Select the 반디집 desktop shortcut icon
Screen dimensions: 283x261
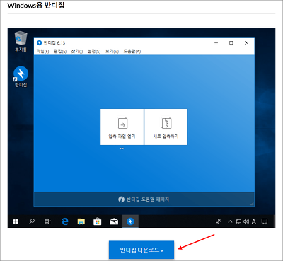coord(21,76)
